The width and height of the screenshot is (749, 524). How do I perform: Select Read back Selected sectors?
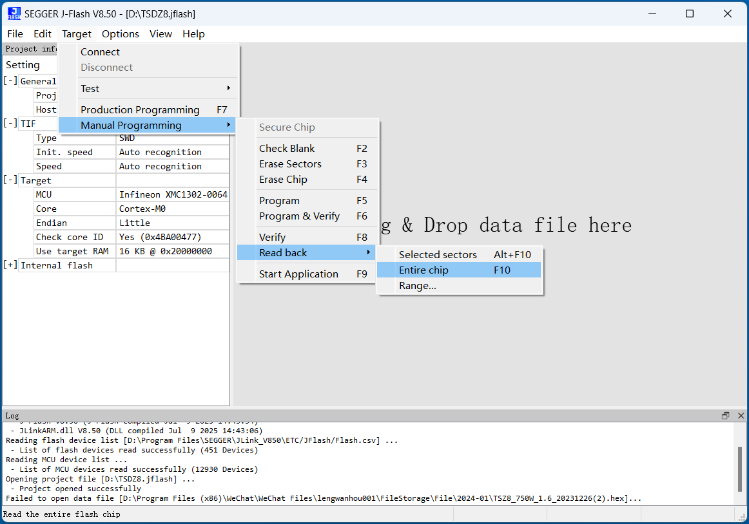(x=459, y=255)
